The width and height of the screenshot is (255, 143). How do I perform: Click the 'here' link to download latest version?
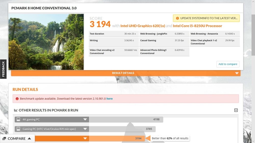pyautogui.click(x=109, y=99)
